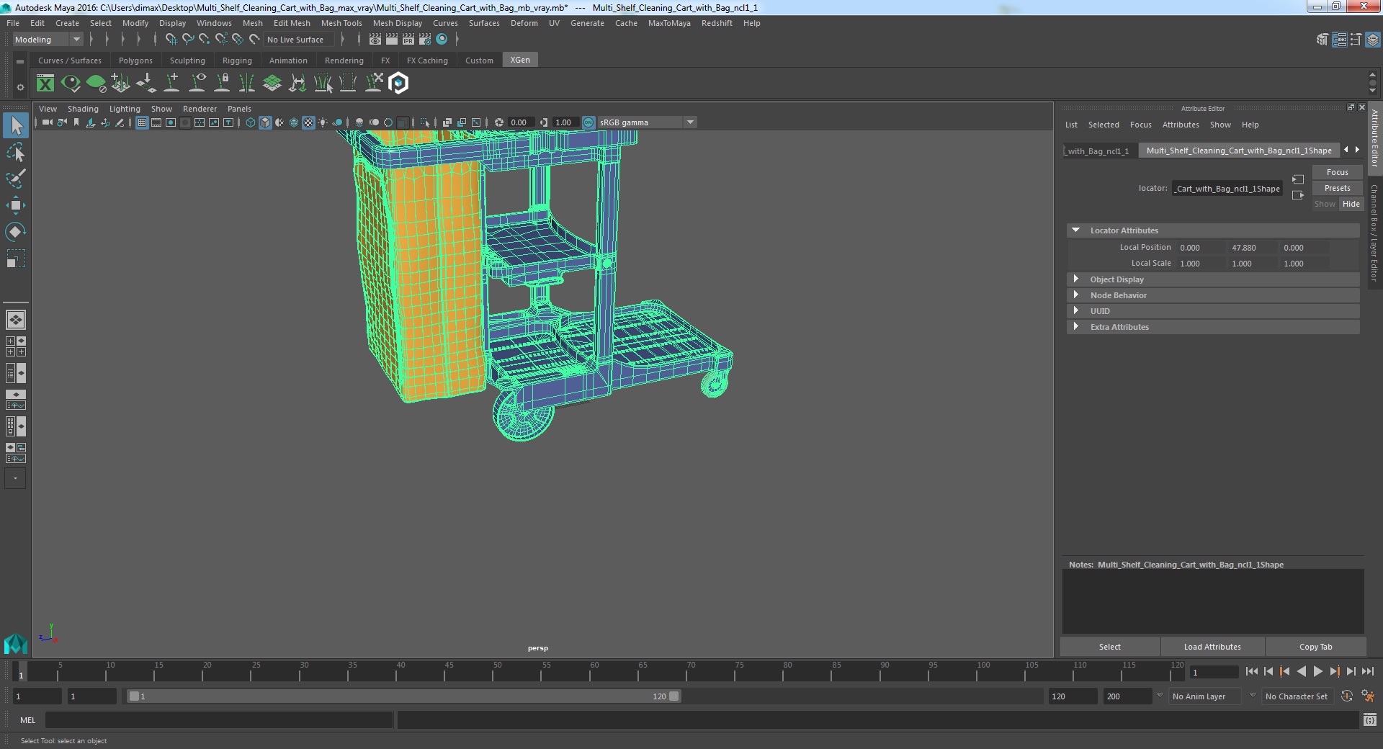This screenshot has width=1383, height=749.
Task: Click Presets button
Action: pyautogui.click(x=1337, y=188)
